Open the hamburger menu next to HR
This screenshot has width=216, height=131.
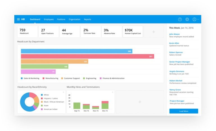(x=19, y=19)
